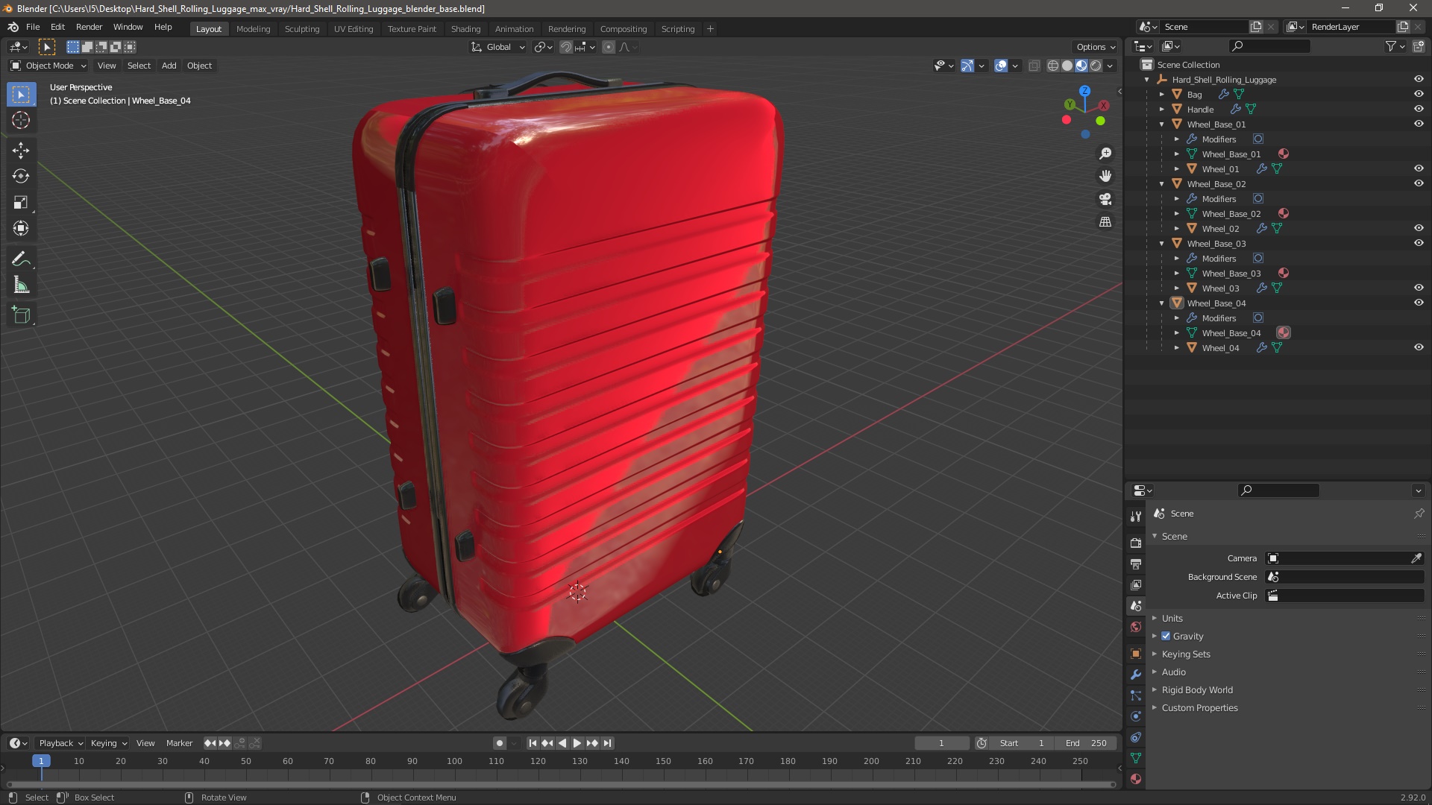Image resolution: width=1432 pixels, height=805 pixels.
Task: Hide the Bag object in outliner
Action: click(1419, 94)
